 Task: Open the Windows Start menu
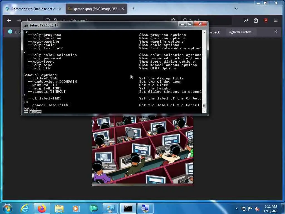(x=8, y=208)
